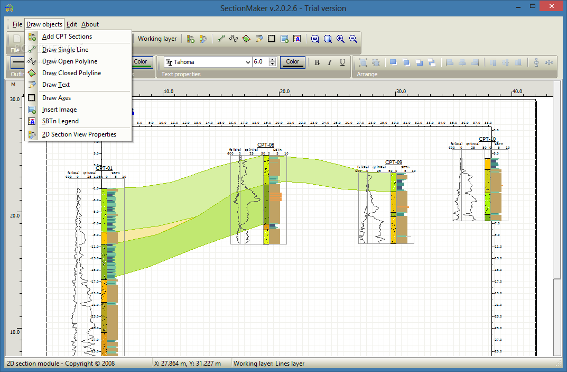Screen dimensions: 567x372
Task: Click the group objects icon in Arrange
Action: point(363,62)
